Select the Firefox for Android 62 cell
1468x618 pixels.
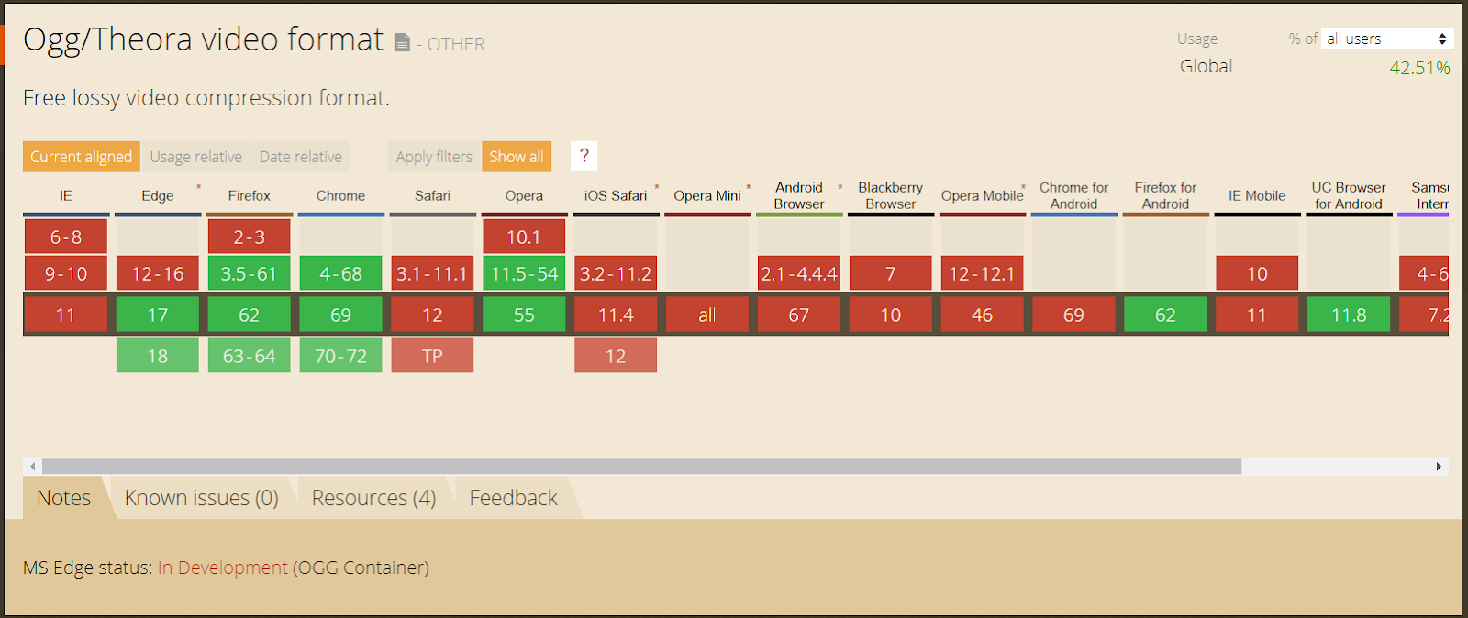pos(1166,315)
